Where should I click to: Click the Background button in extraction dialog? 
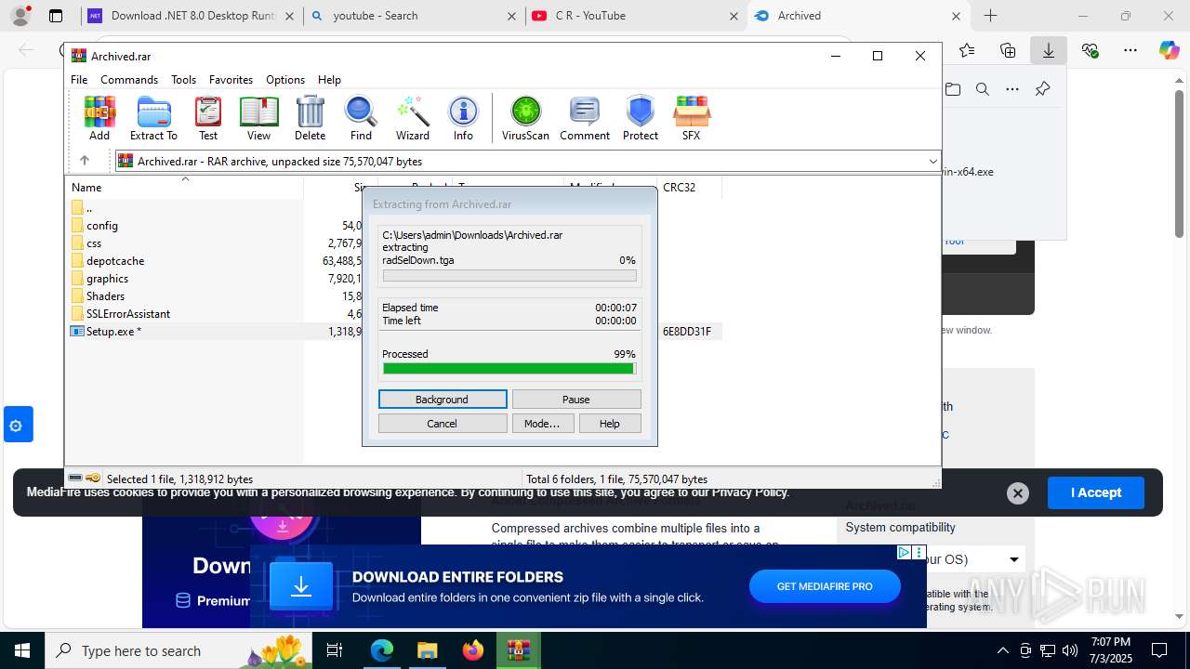pos(443,400)
